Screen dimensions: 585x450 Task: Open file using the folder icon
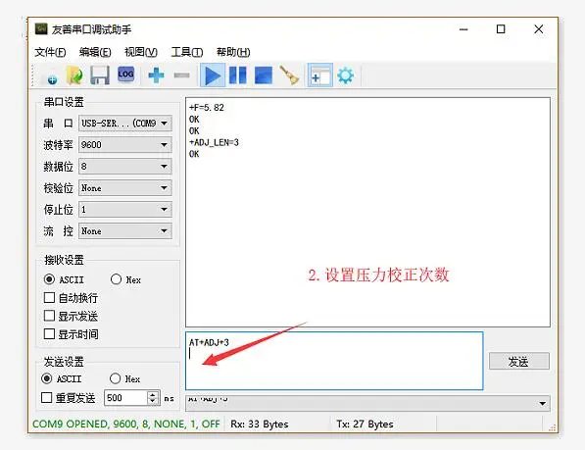click(75, 75)
